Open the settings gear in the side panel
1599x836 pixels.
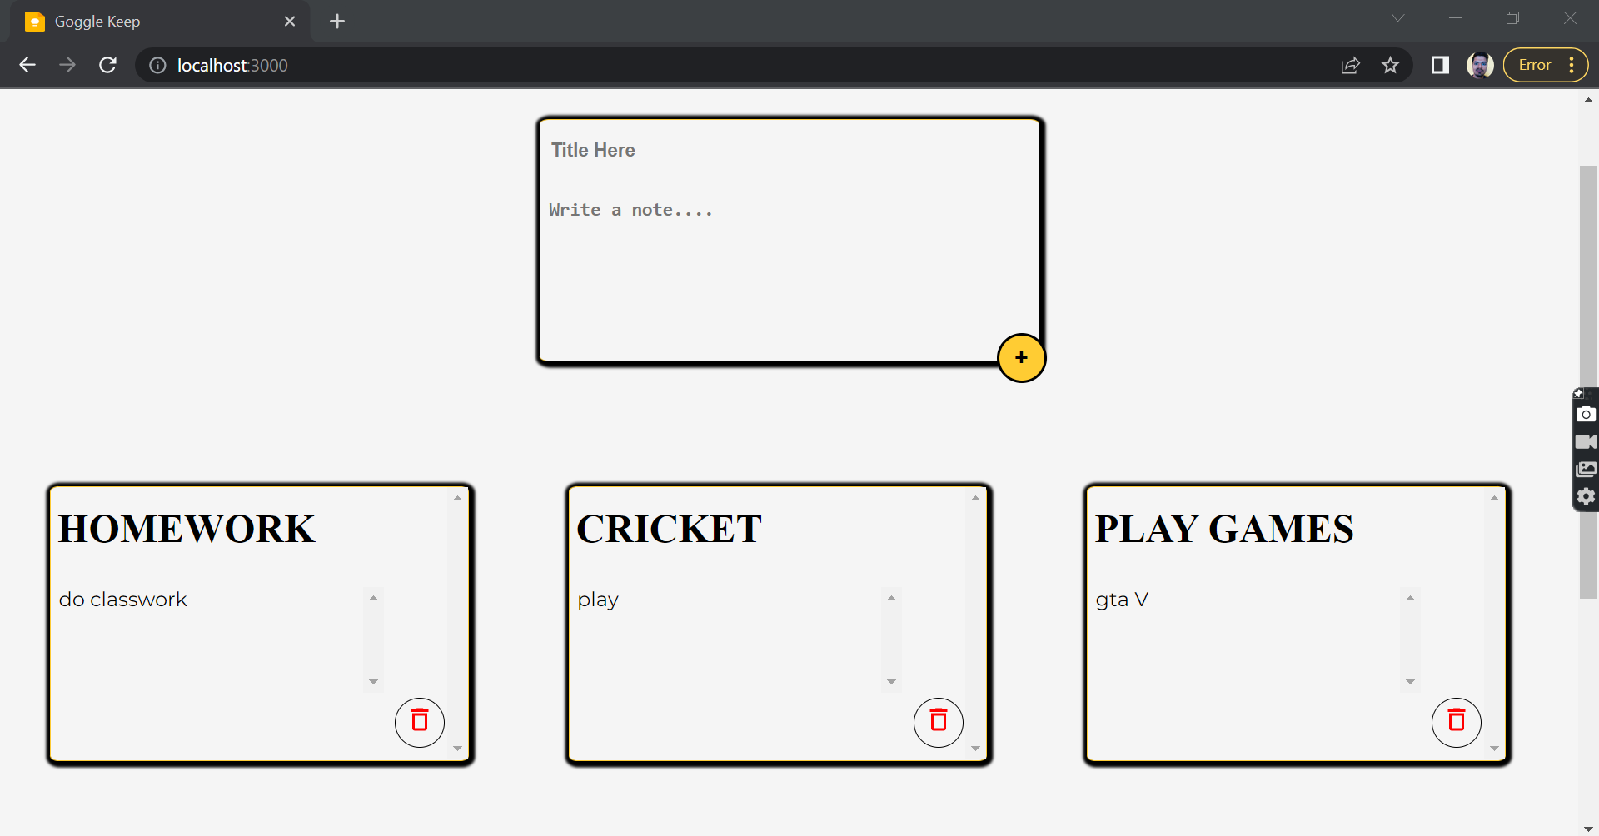point(1587,496)
